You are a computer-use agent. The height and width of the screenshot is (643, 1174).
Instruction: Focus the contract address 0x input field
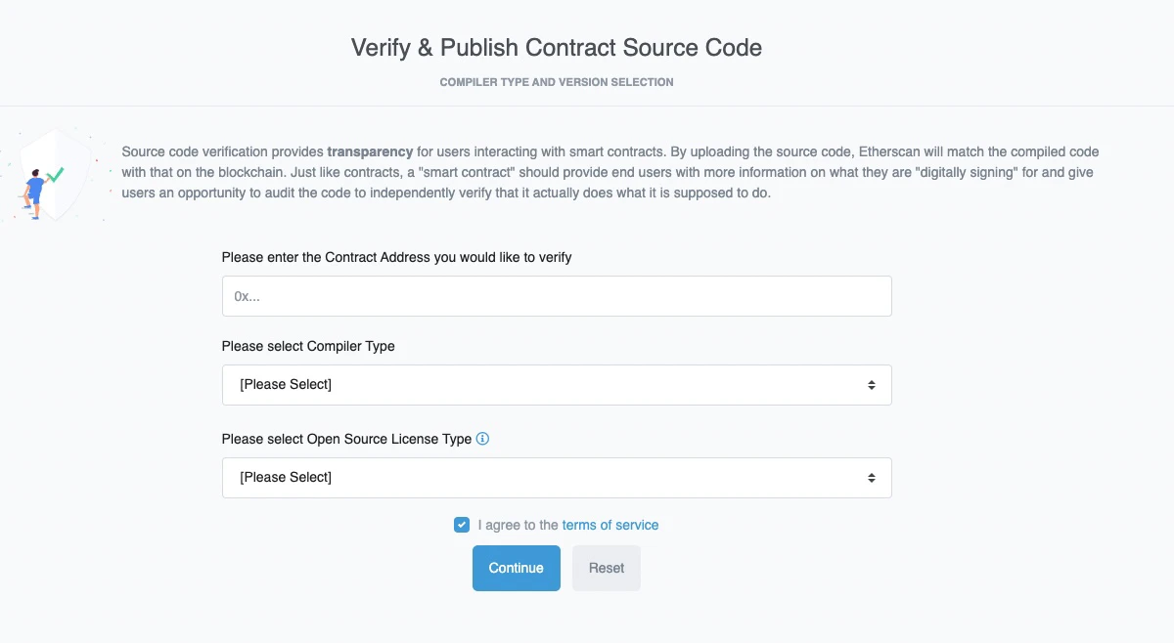pos(557,296)
